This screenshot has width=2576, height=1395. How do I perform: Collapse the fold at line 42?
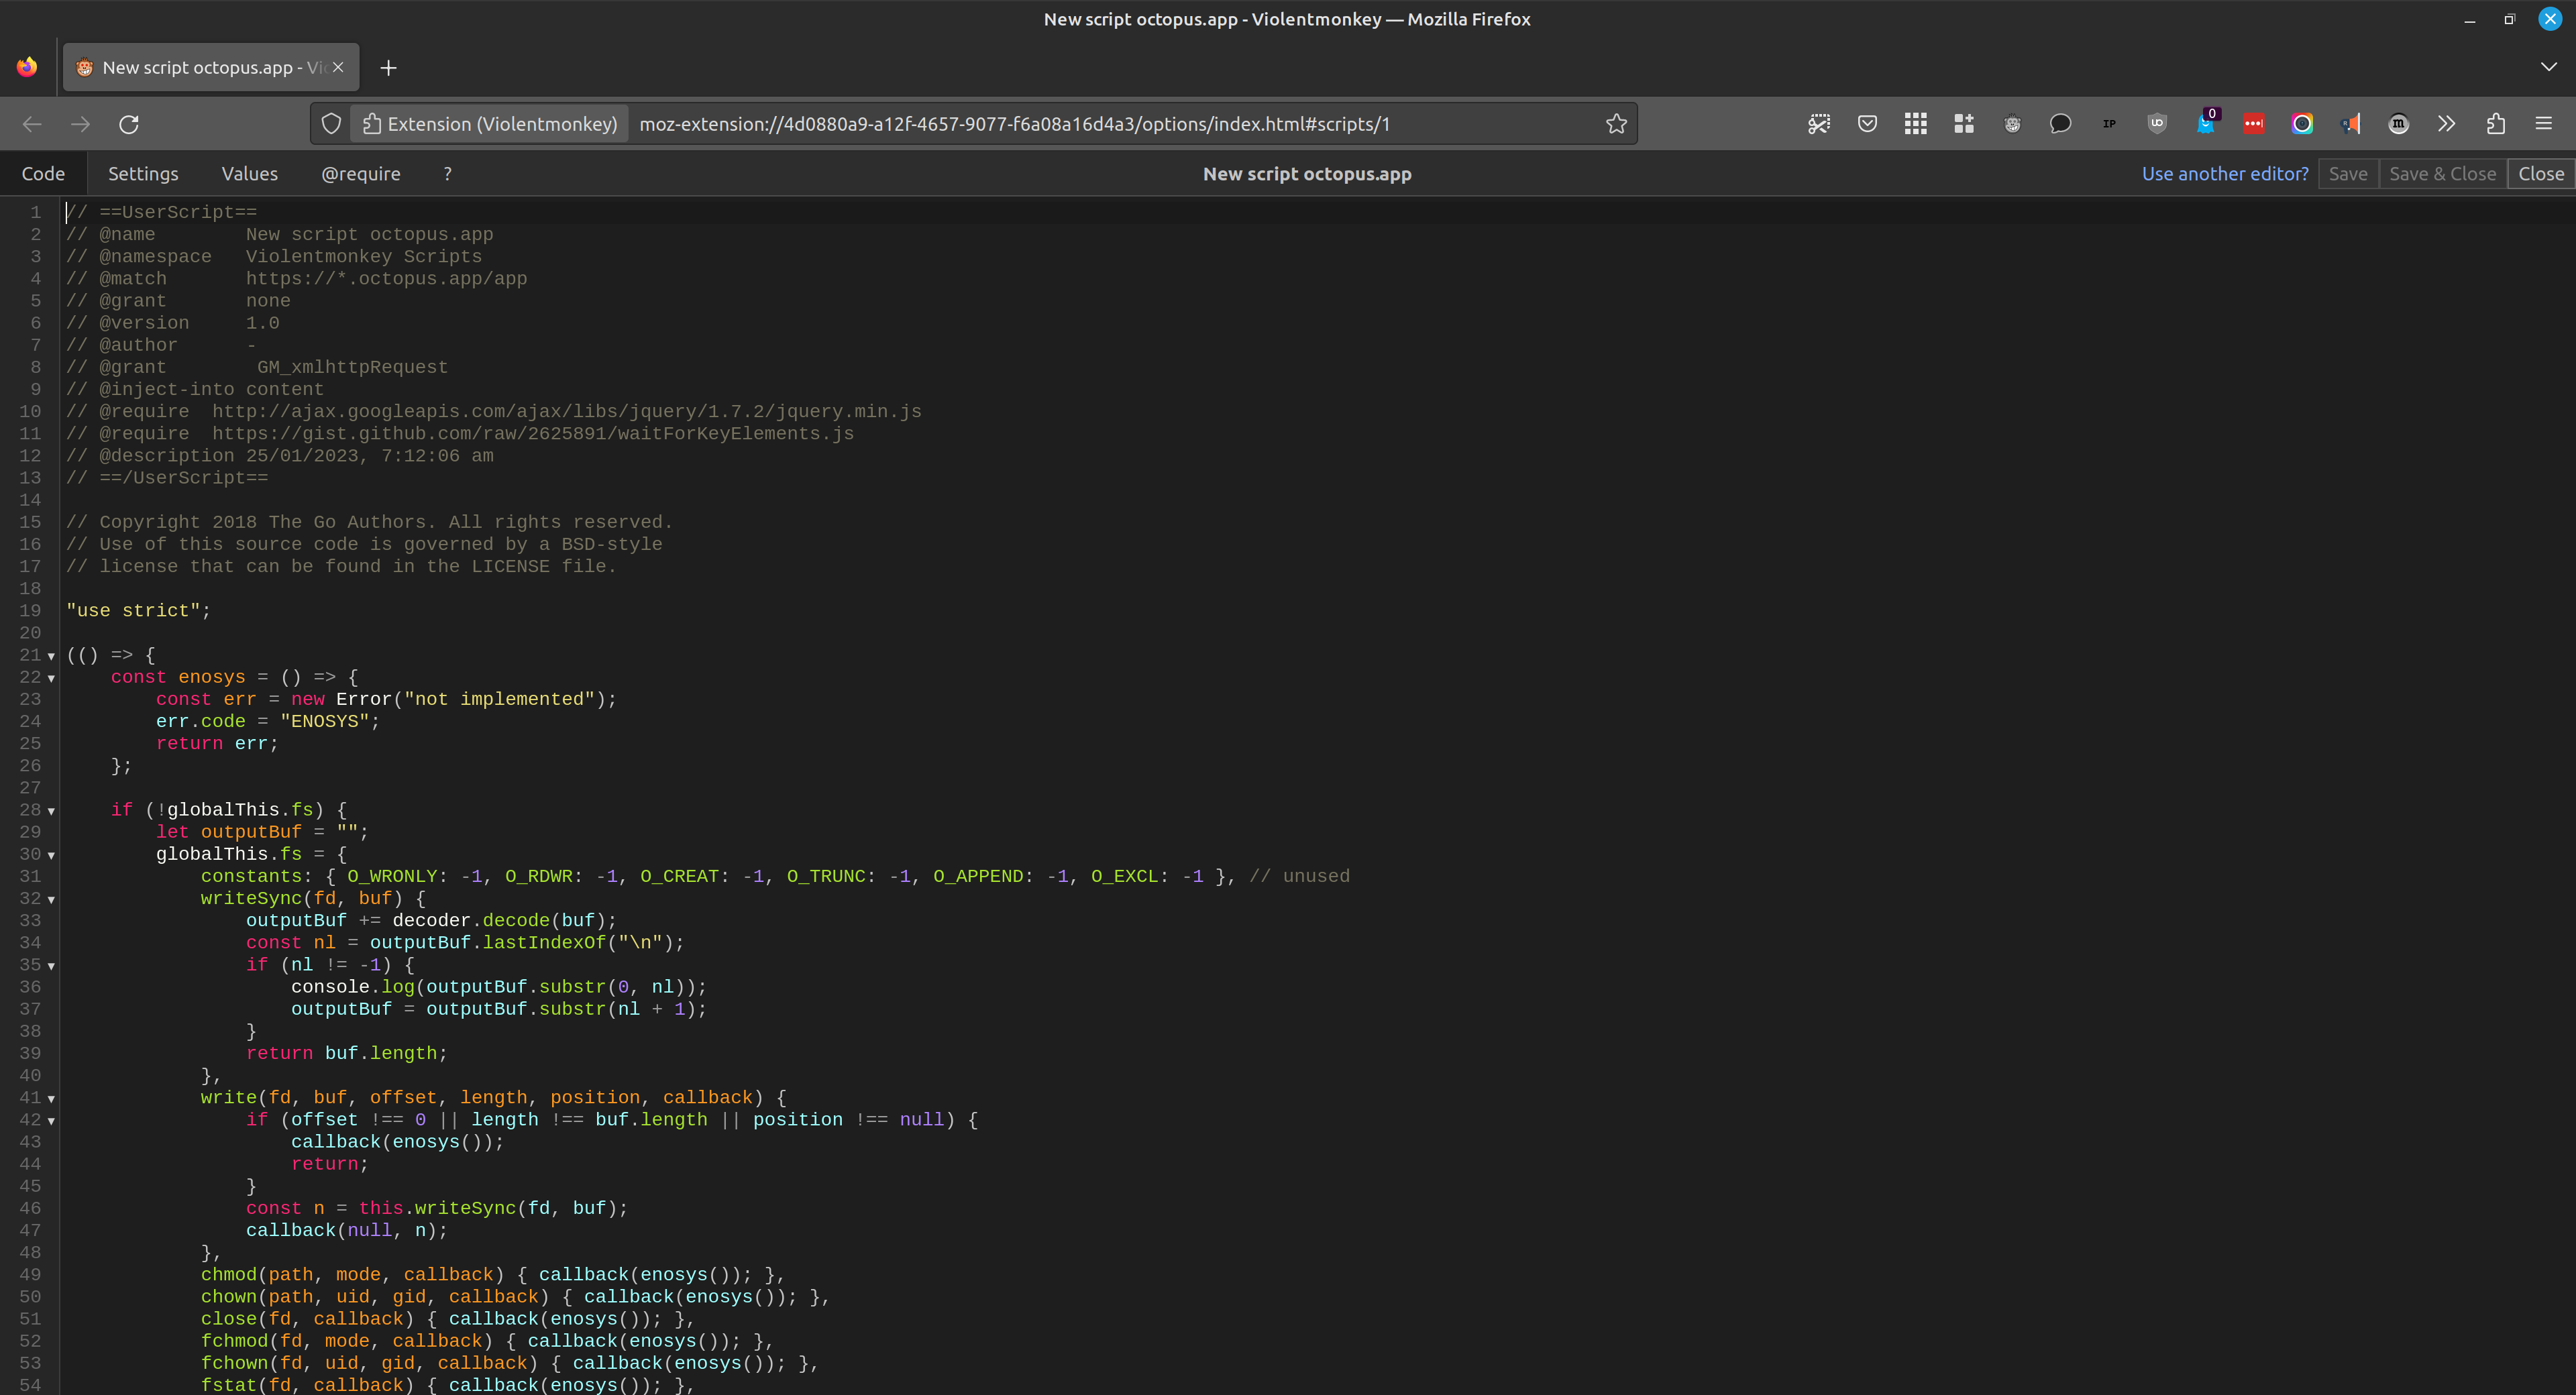pyautogui.click(x=51, y=1121)
